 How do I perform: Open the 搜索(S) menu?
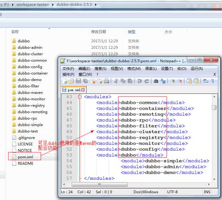pos(101,69)
